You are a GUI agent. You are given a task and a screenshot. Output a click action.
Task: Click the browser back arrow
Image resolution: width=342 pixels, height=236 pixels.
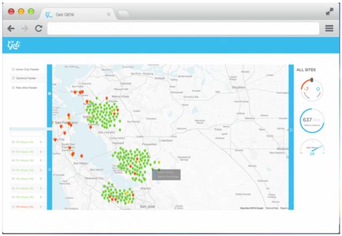11,28
